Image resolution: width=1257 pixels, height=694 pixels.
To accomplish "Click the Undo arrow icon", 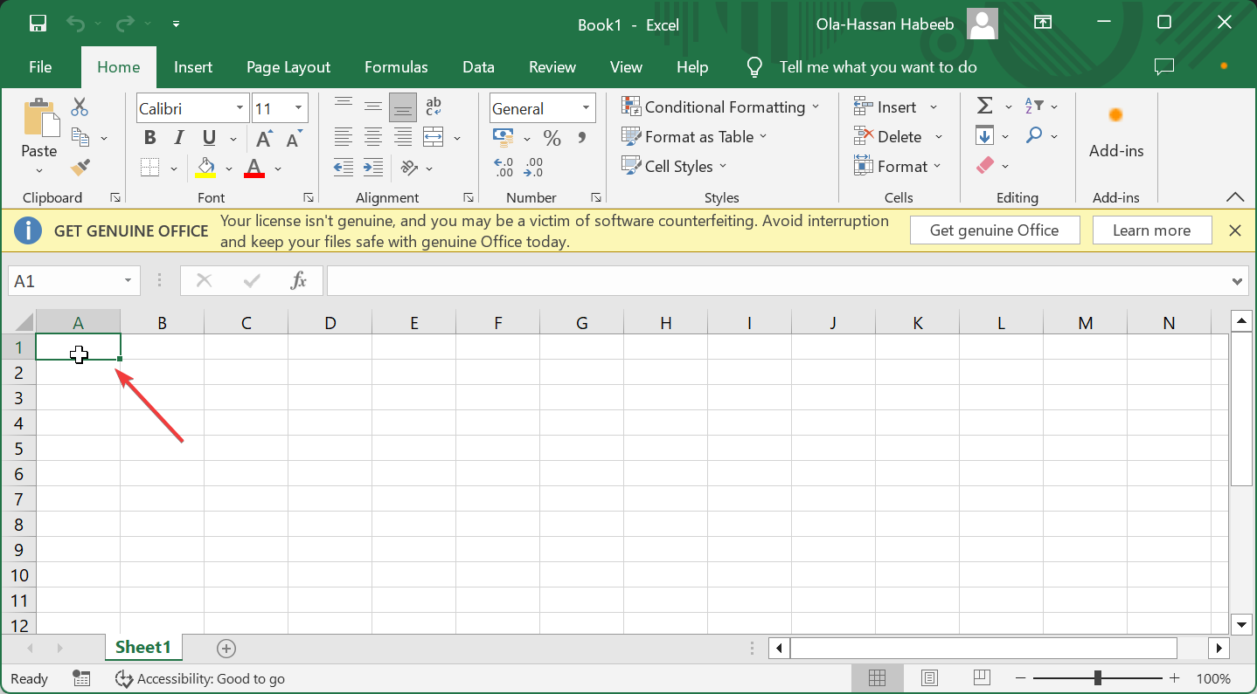I will tap(76, 24).
